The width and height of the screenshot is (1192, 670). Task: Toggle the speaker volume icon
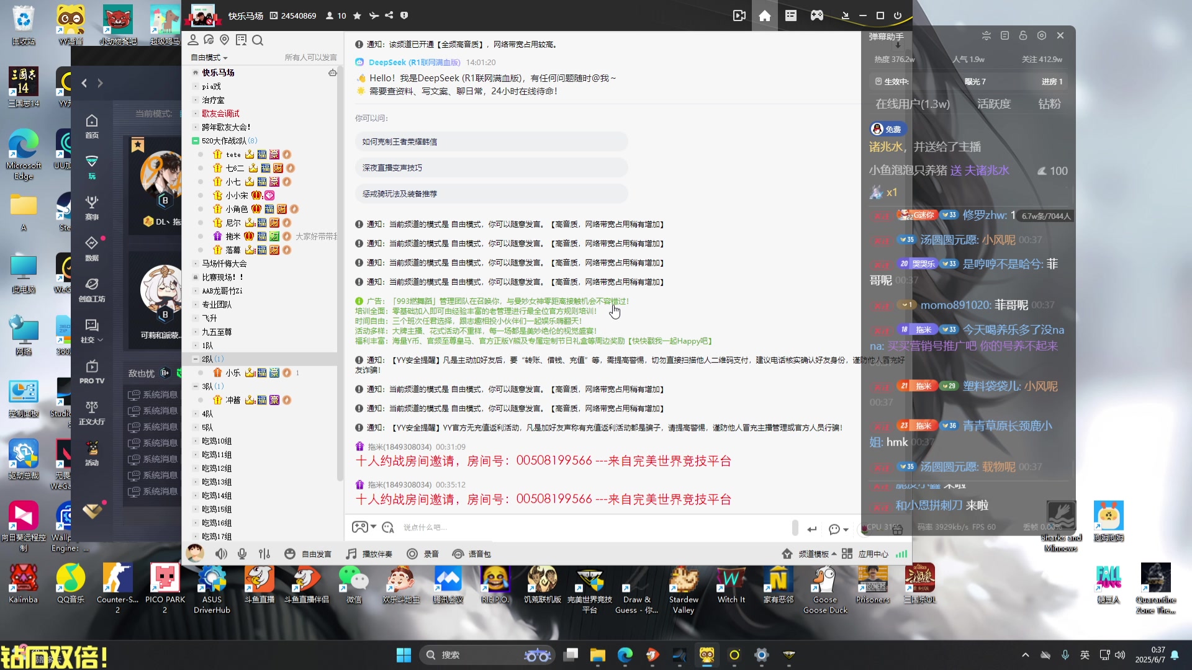pyautogui.click(x=221, y=554)
